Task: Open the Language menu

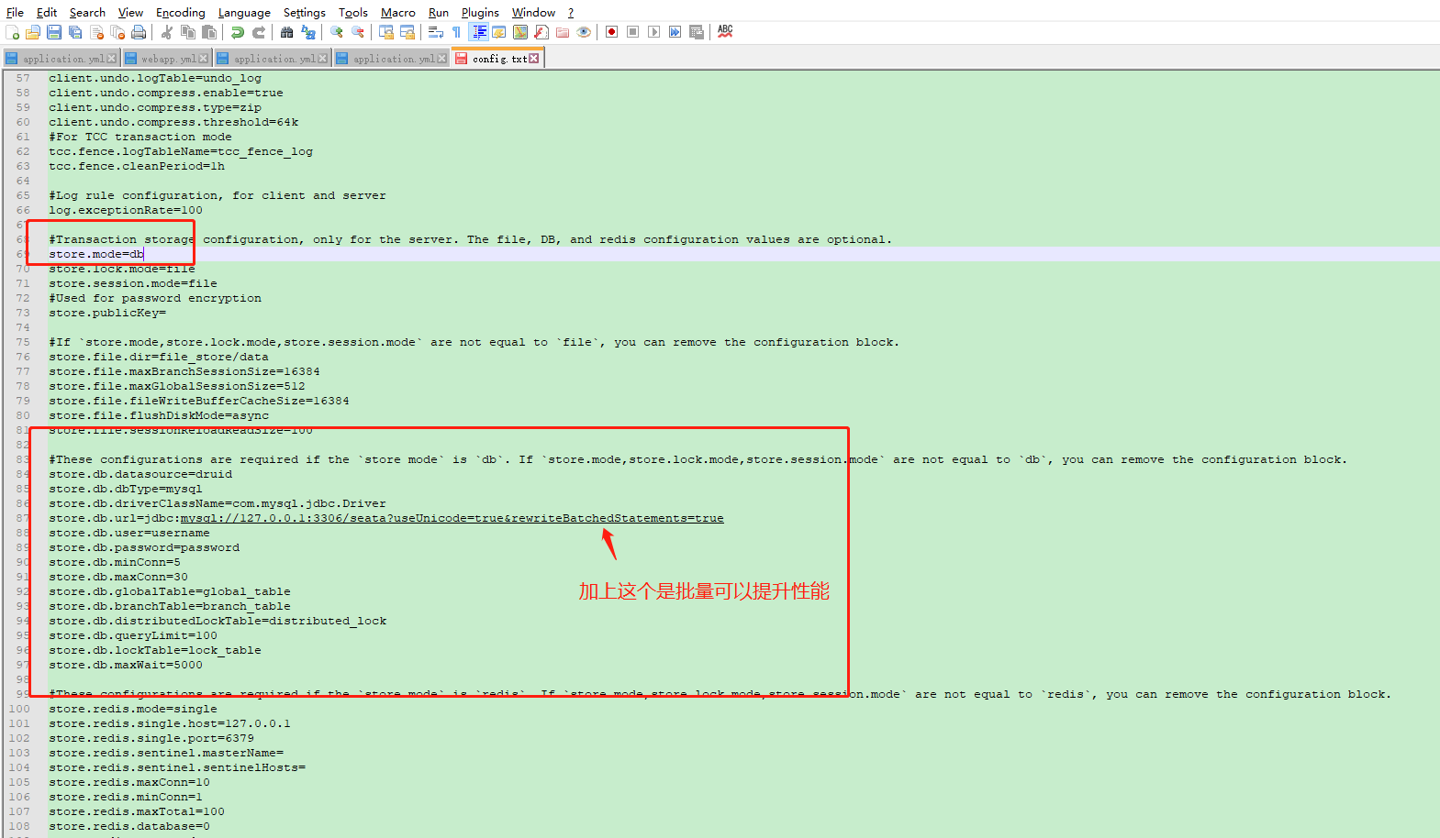Action: [x=244, y=13]
